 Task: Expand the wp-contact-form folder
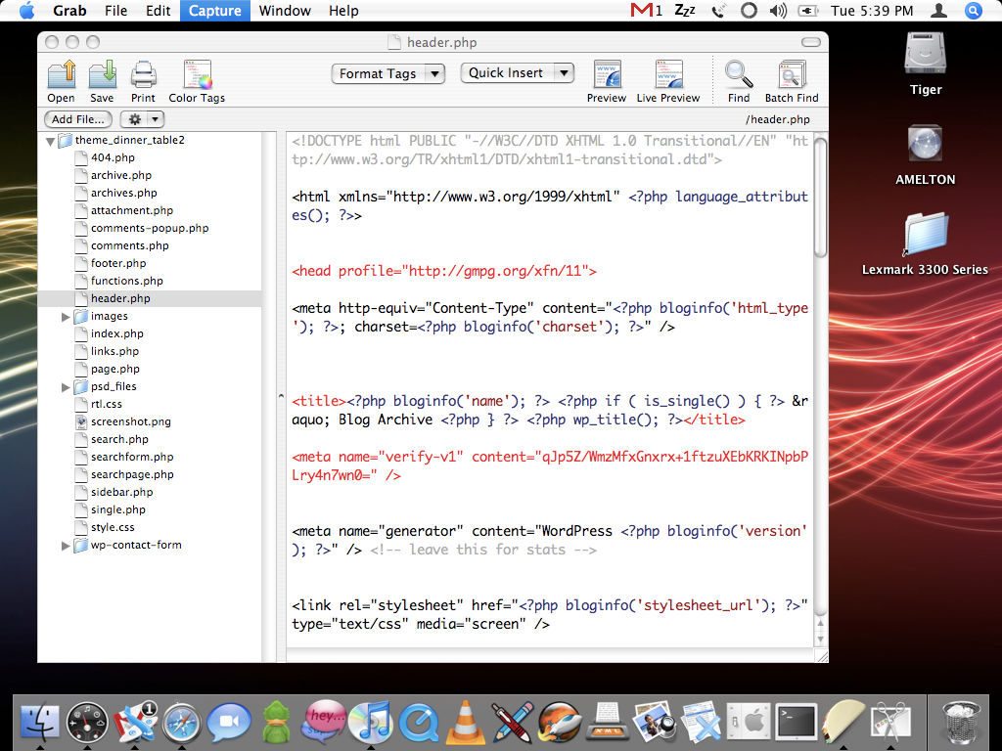66,546
